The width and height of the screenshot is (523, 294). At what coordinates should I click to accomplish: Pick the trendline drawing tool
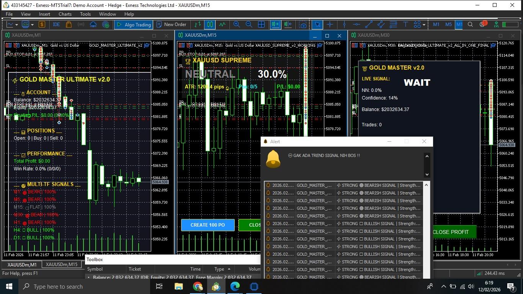[369, 24]
